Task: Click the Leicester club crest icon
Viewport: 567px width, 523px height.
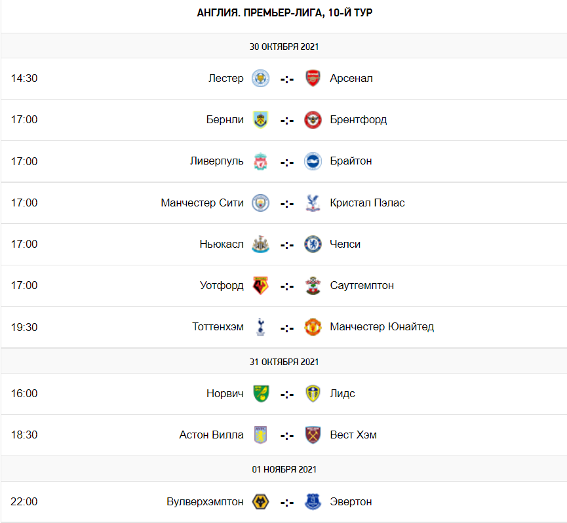Action: pos(260,79)
